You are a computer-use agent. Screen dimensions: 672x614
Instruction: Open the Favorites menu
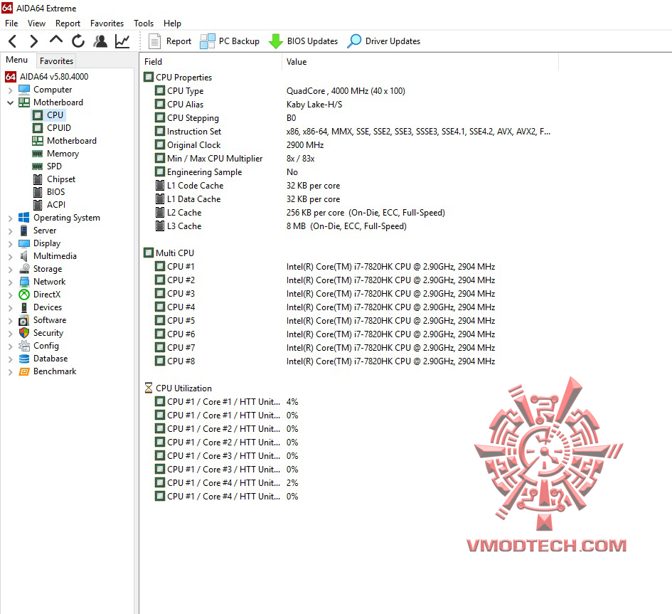(x=107, y=23)
